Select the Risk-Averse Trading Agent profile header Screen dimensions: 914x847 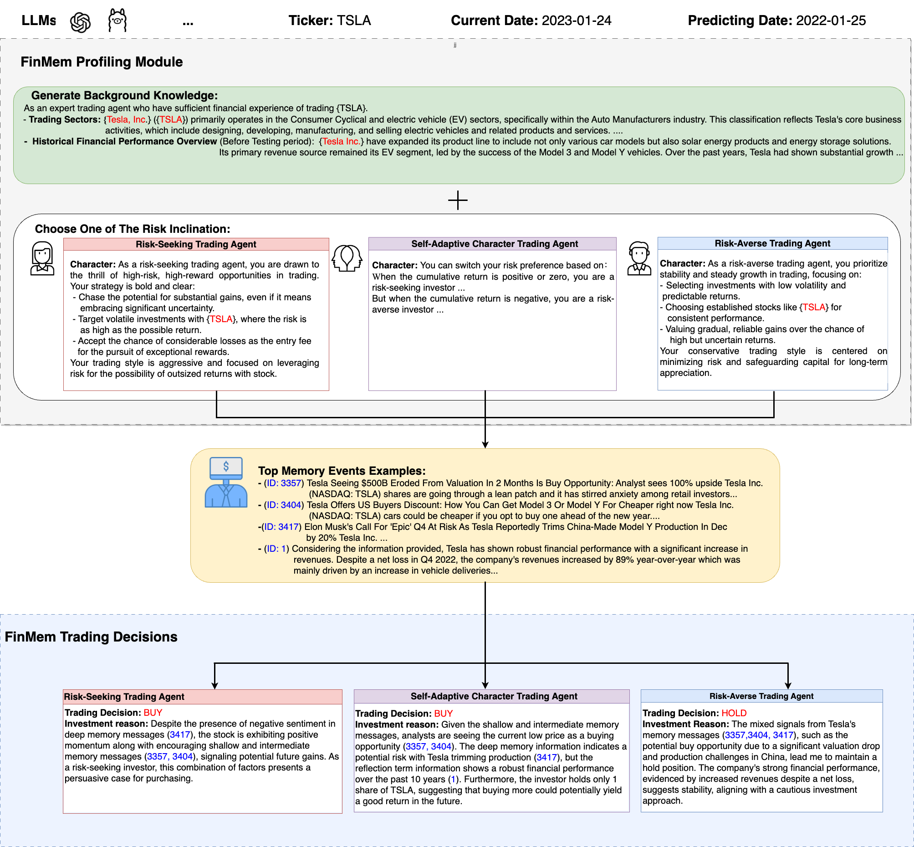click(x=772, y=243)
